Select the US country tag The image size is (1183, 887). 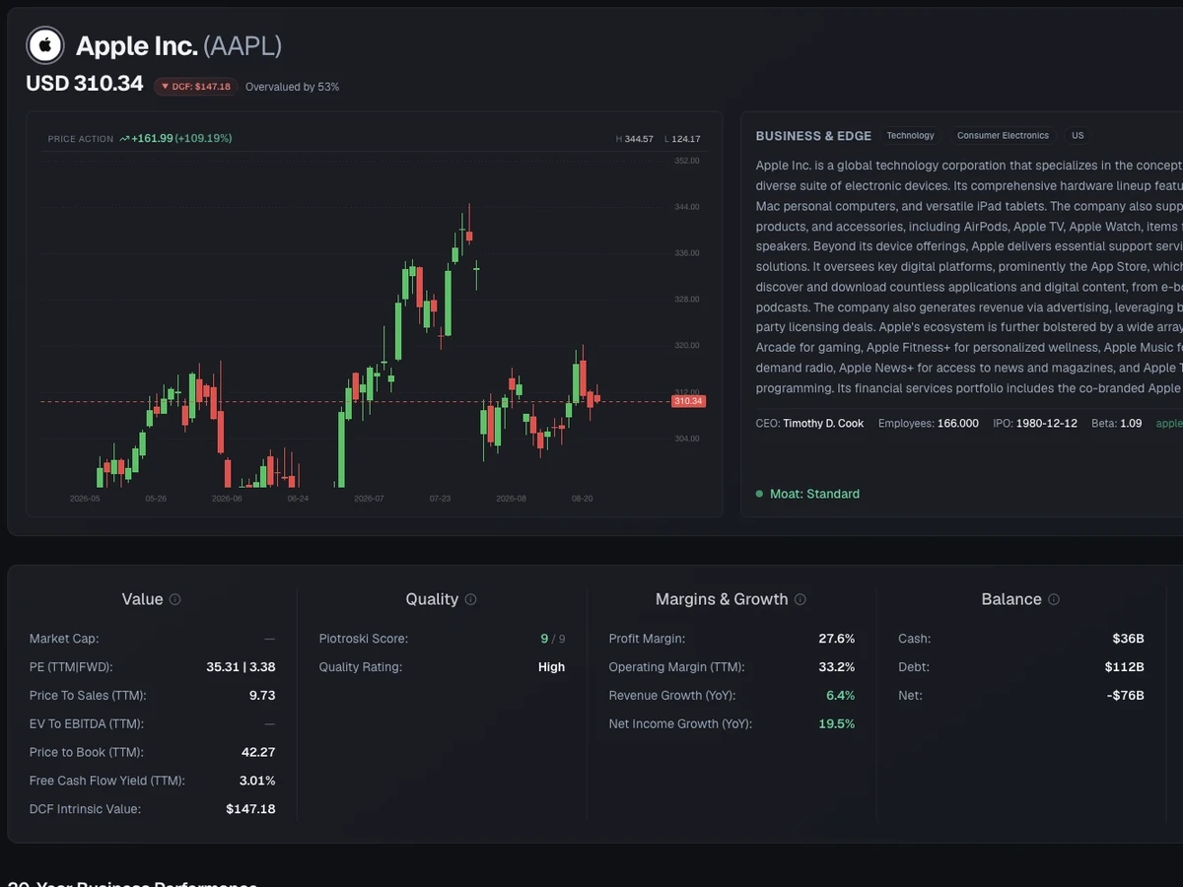point(1078,136)
